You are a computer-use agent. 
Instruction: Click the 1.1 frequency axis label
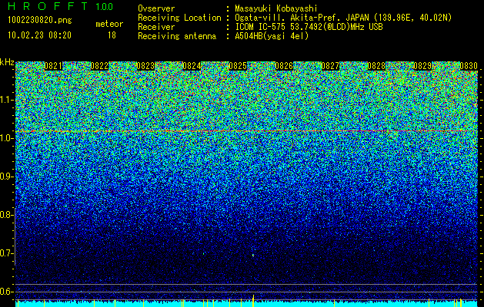(x=5, y=100)
